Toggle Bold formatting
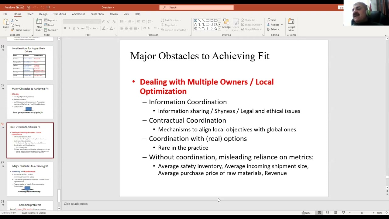Image resolution: width=389 pixels, height=219 pixels. coord(65,28)
